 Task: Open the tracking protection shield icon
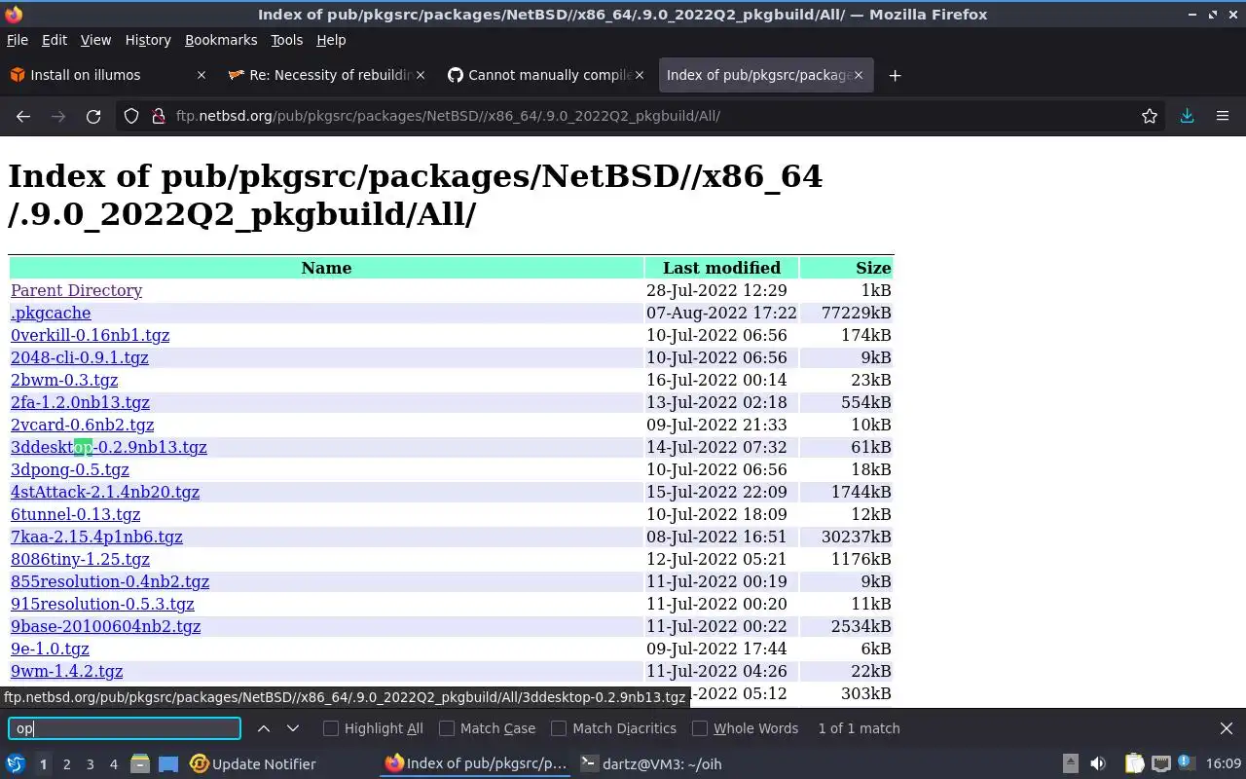[x=131, y=116]
